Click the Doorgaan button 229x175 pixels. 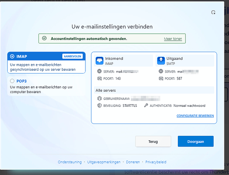(195, 141)
